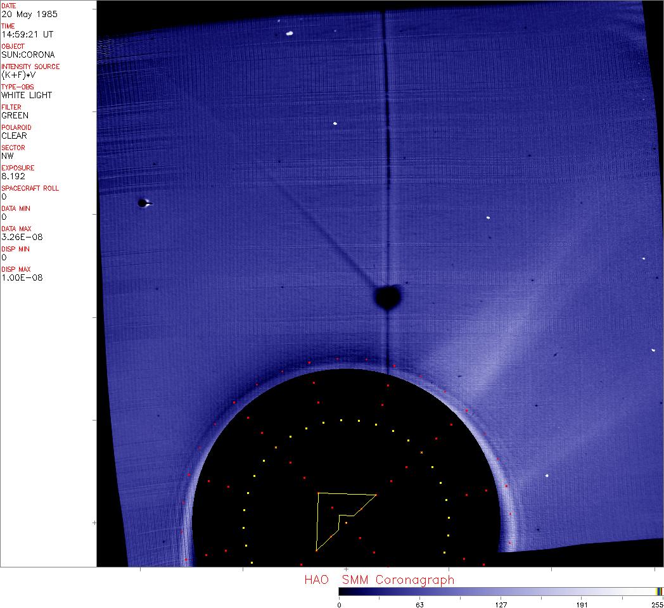Image resolution: width=664 pixels, height=608 pixels.
Task: Select the GREEN filter value
Action: click(x=15, y=115)
